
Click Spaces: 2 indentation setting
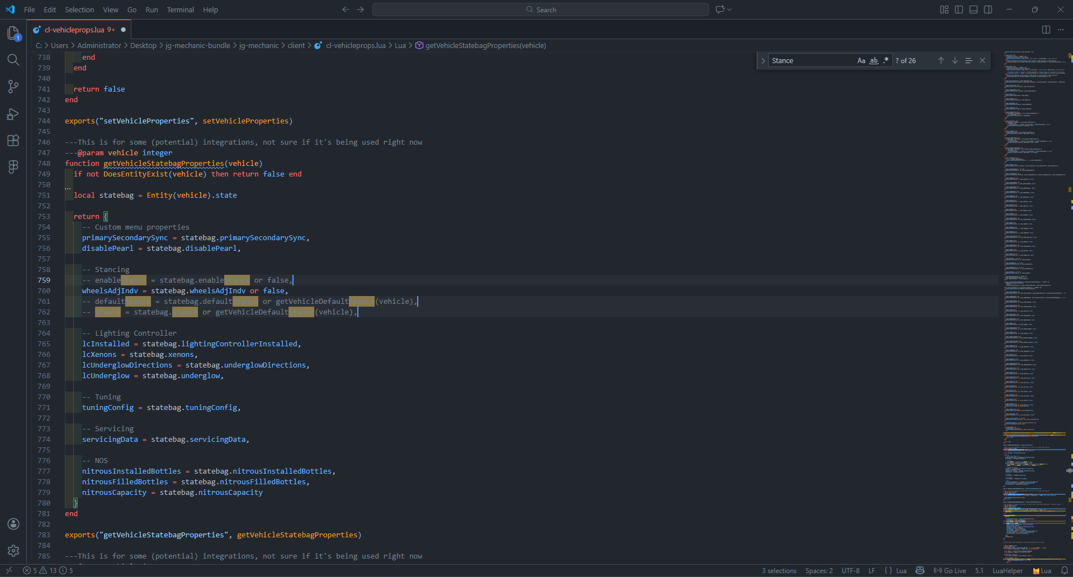pyautogui.click(x=819, y=570)
